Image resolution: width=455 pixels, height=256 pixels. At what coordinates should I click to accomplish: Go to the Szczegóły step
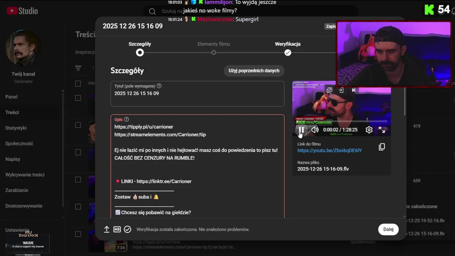tap(140, 48)
